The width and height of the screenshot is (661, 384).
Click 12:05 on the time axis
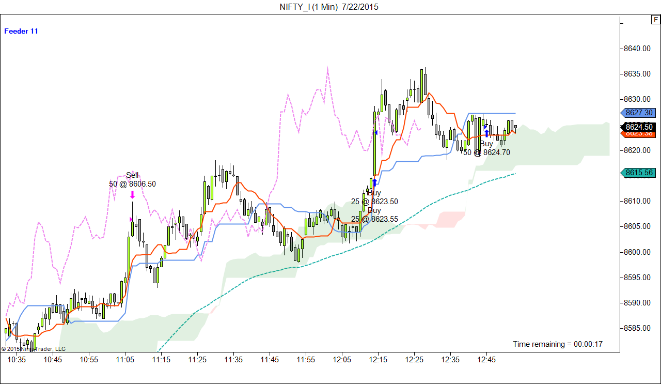tap(342, 359)
